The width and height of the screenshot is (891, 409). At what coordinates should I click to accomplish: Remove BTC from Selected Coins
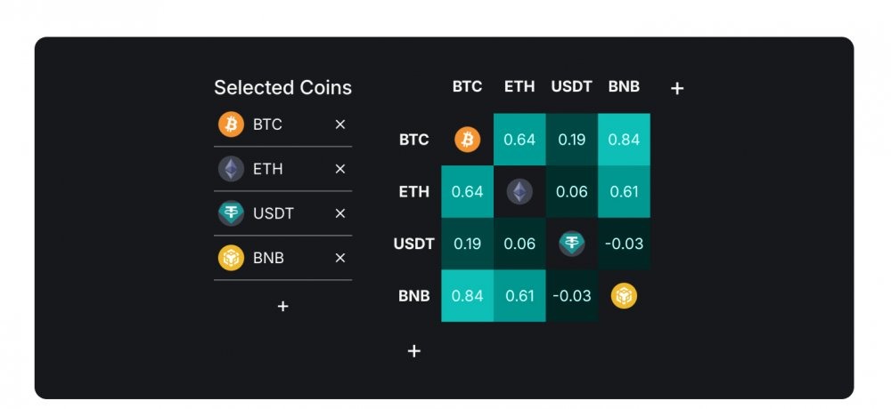click(x=339, y=124)
